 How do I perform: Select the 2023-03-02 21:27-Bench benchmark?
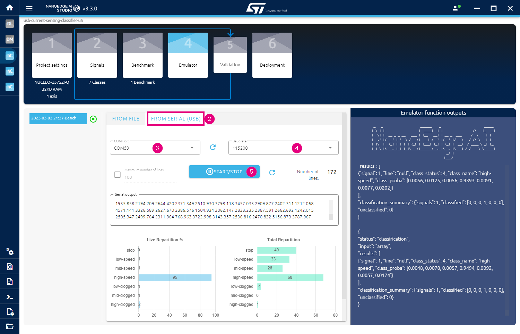[58, 118]
